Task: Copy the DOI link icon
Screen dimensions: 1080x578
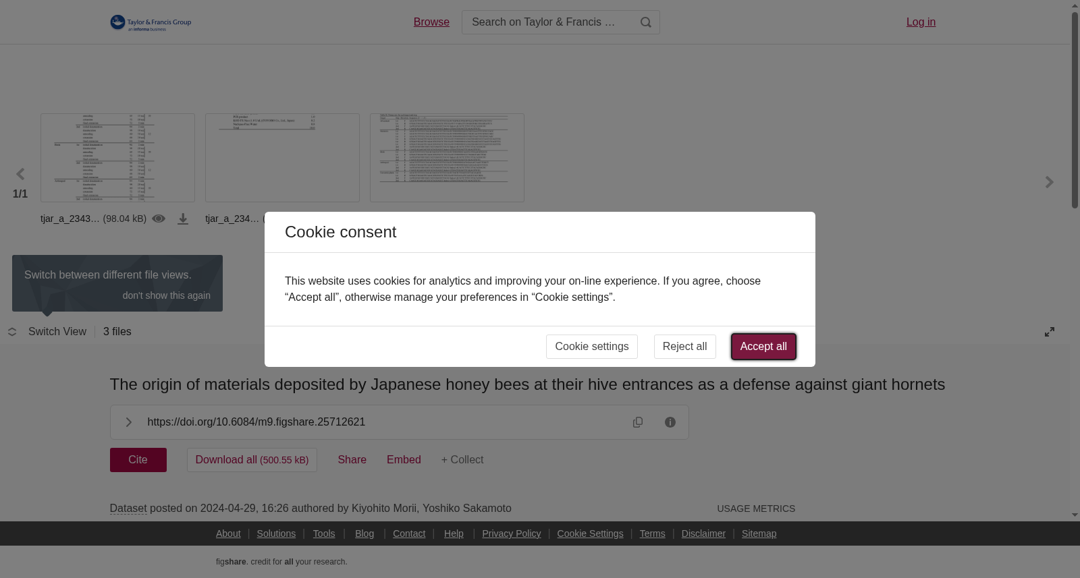Action: (x=638, y=422)
